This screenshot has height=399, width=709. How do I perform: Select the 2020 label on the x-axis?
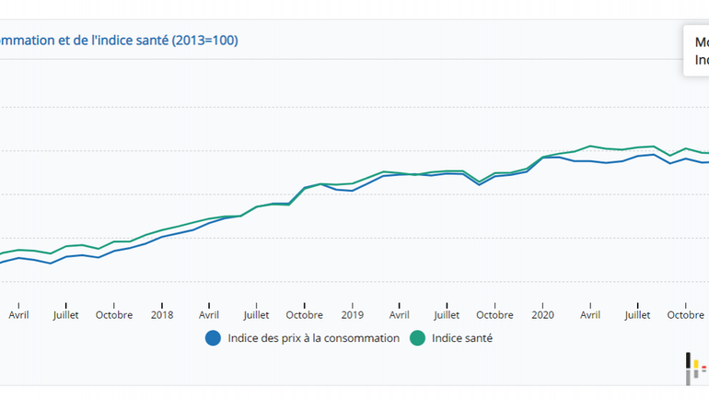coord(542,314)
